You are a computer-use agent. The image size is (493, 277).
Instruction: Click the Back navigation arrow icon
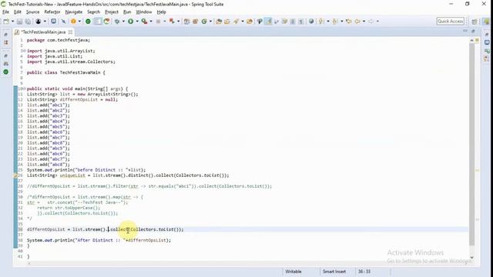357,22
